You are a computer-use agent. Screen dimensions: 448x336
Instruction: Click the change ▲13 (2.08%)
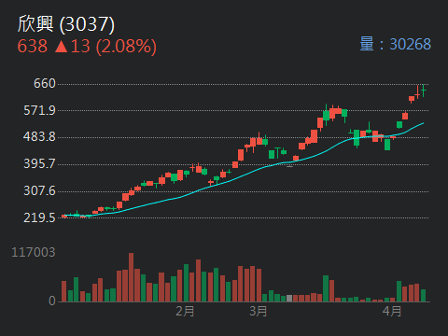click(105, 47)
